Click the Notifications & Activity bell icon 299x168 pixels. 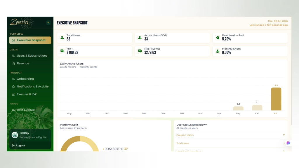[x=13, y=87]
